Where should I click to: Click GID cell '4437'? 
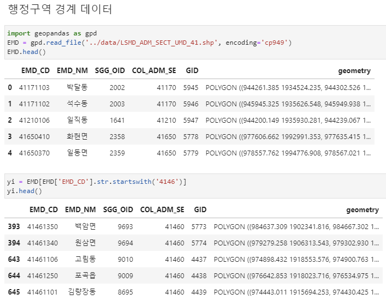[199, 259]
